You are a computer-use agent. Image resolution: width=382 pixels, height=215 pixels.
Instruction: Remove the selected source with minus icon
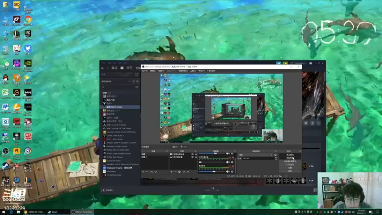[x=175, y=172]
